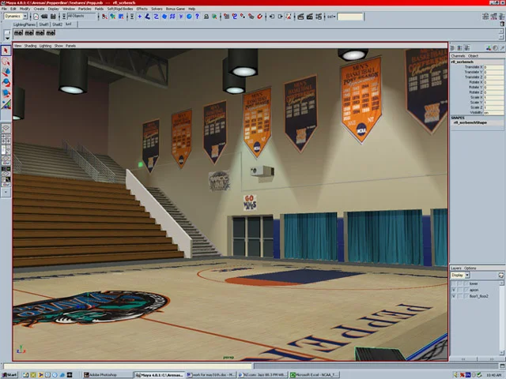506x379 pixels.
Task: Click the trash can shelf icon
Action: [502, 24]
